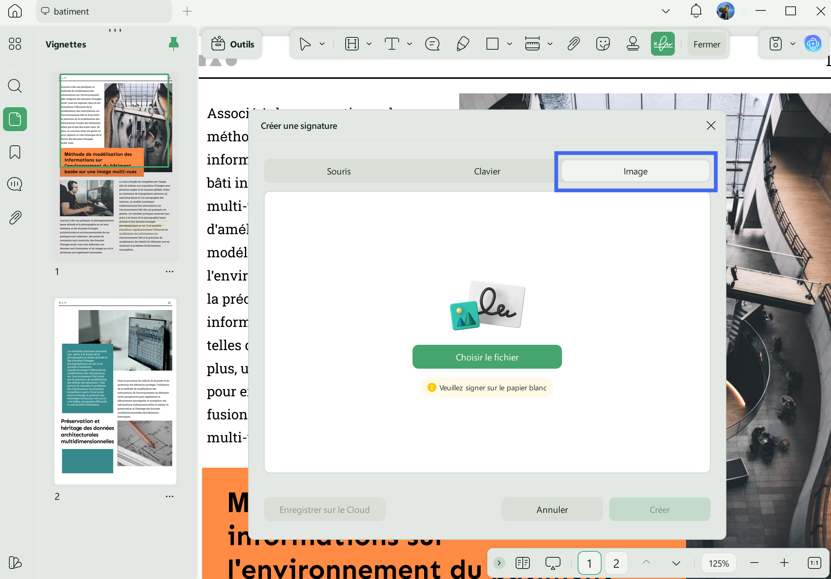
Task: Pin the Vignettes panel
Action: click(x=173, y=44)
